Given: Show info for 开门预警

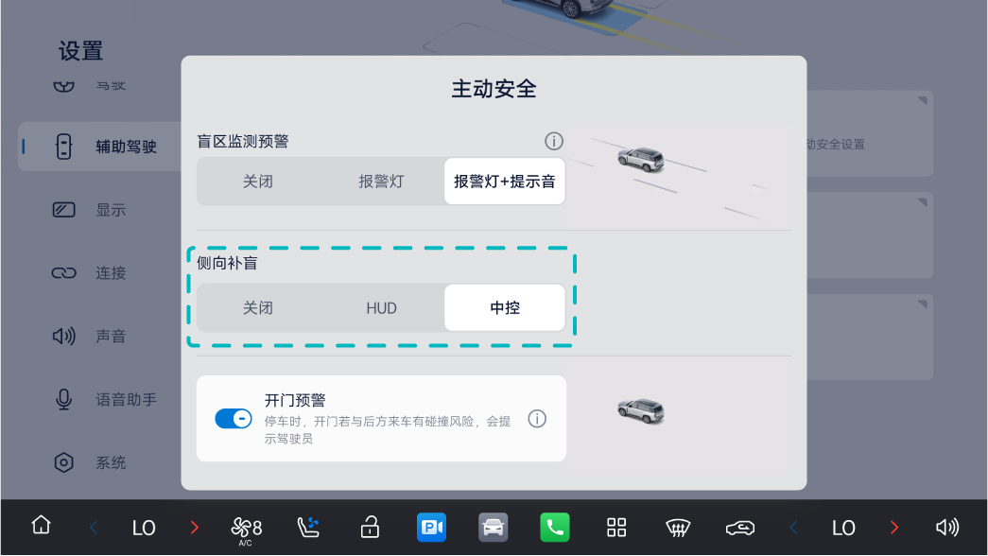Looking at the screenshot, I should click(x=537, y=419).
